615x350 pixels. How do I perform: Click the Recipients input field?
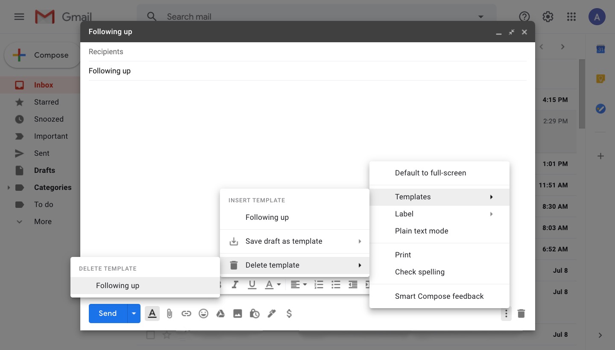(307, 52)
